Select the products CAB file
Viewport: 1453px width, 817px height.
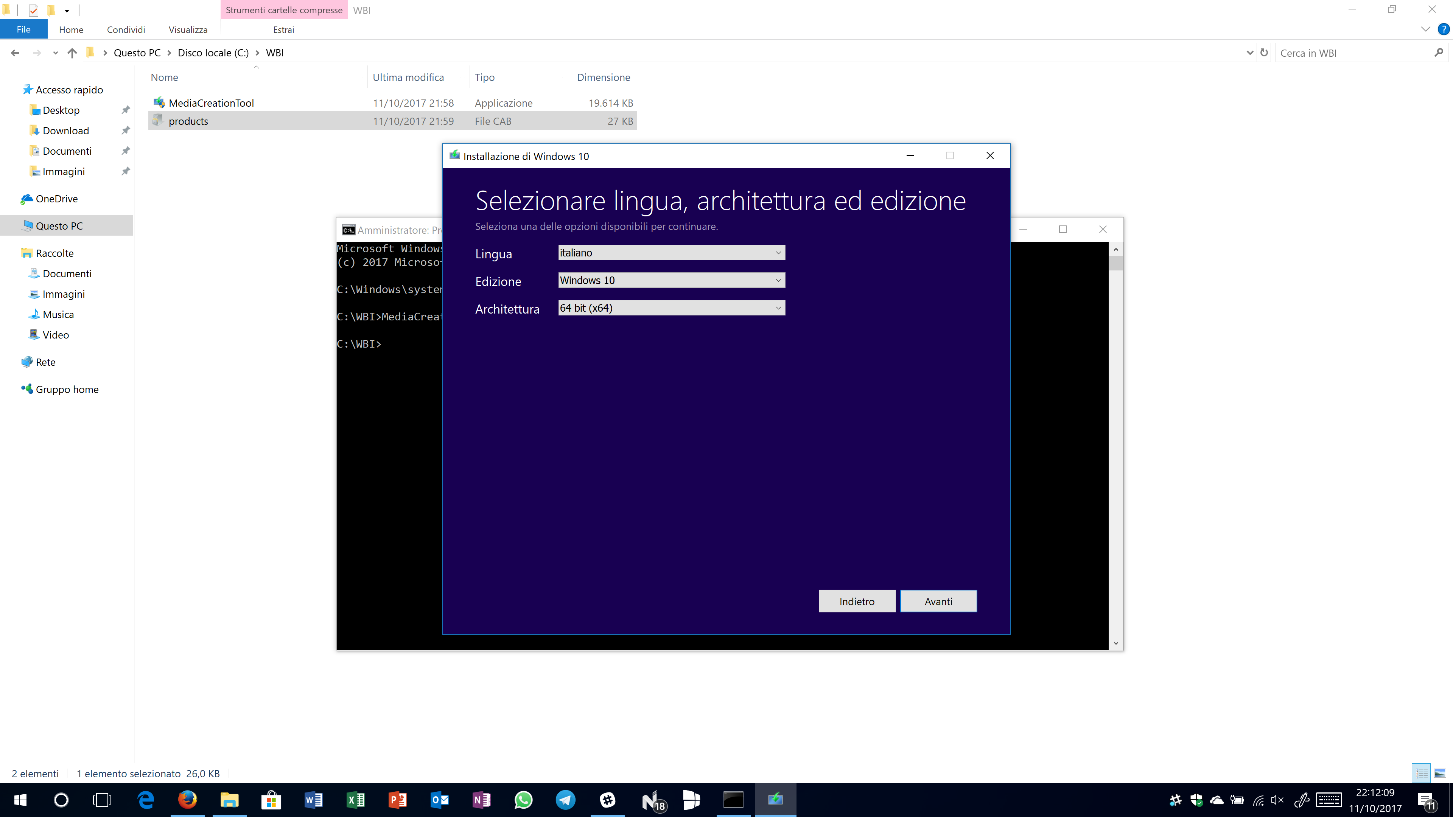pyautogui.click(x=393, y=121)
